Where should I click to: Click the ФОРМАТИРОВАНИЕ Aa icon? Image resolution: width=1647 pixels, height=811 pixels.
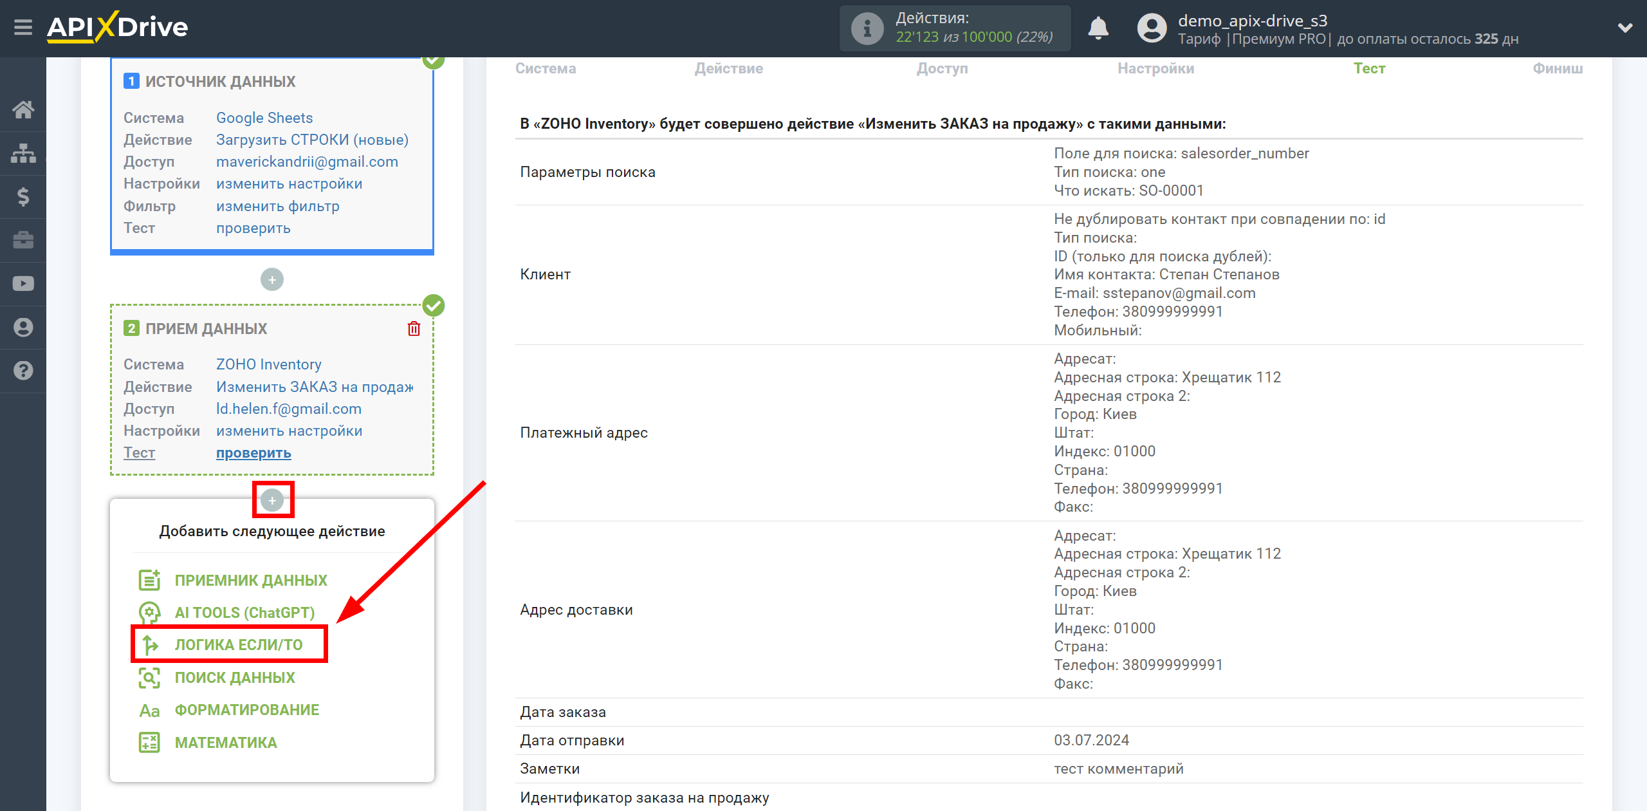[x=149, y=710]
